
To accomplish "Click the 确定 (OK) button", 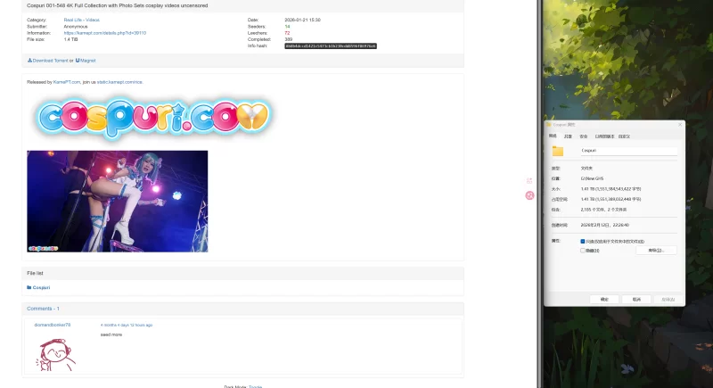I will point(604,300).
